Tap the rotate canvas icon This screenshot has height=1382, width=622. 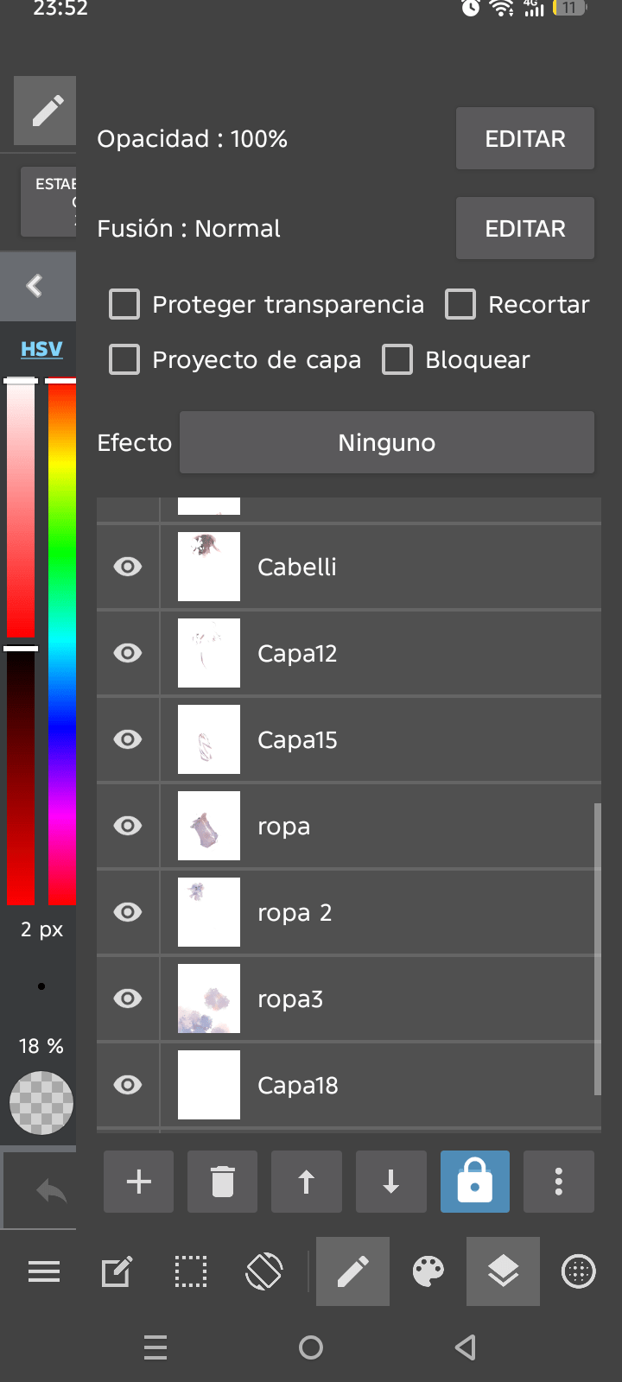tap(264, 1271)
